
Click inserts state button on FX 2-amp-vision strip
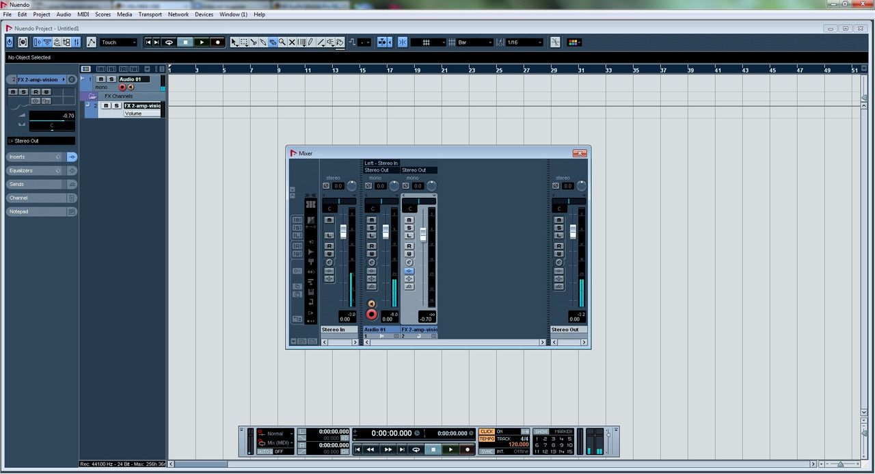(x=409, y=271)
